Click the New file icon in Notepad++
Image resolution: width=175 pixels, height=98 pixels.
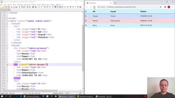click(2, 7)
